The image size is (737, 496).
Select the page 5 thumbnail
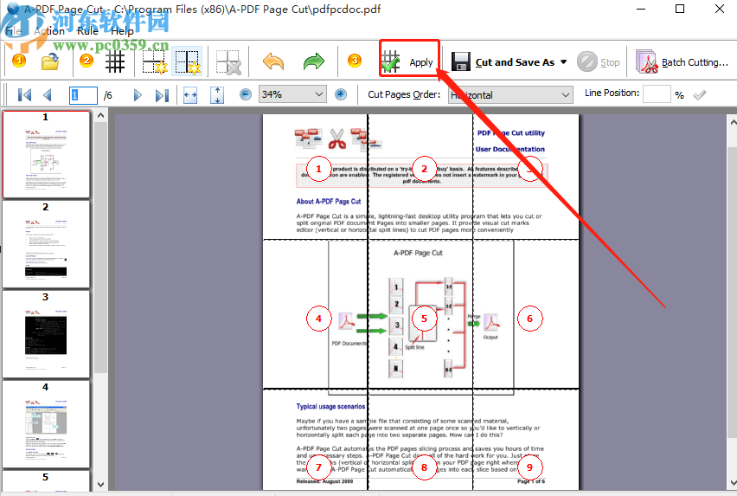click(x=46, y=480)
